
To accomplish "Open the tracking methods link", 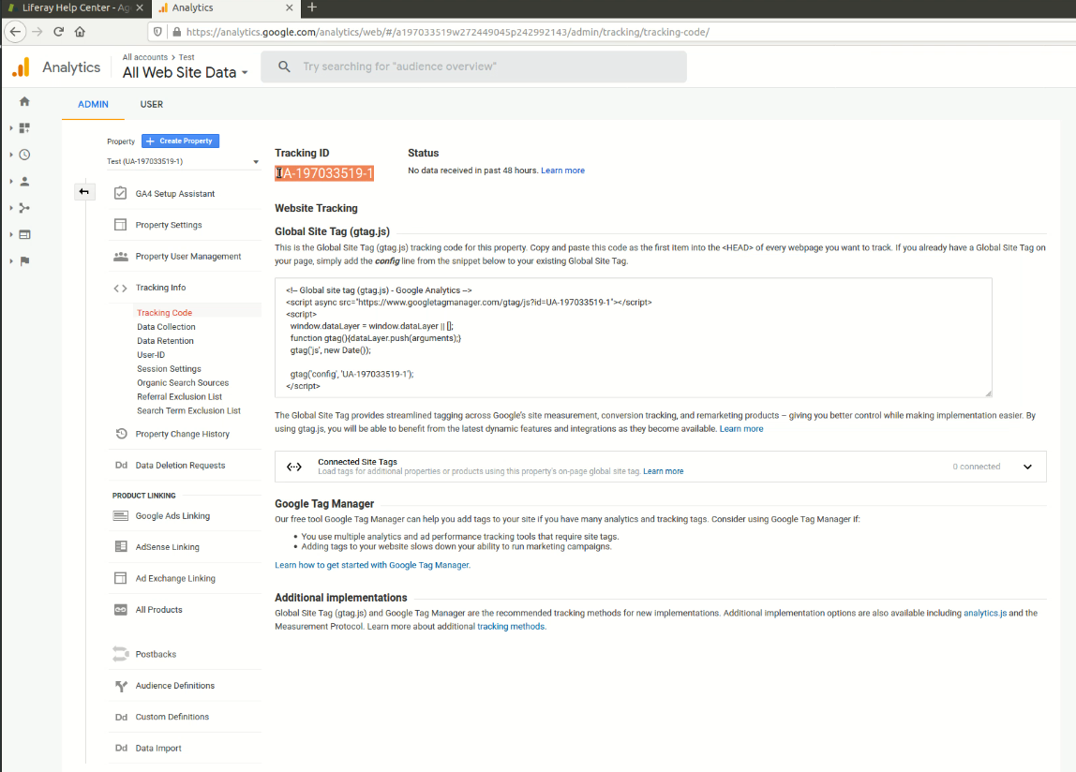I will tap(511, 627).
